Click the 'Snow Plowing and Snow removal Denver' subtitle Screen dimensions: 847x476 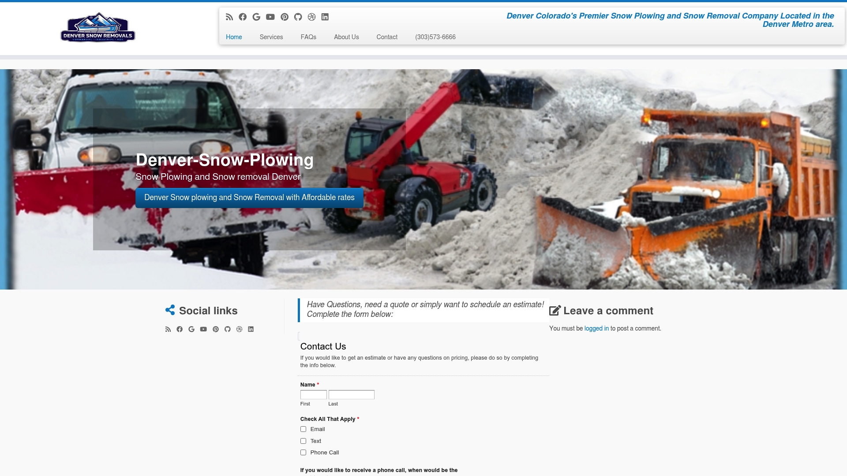(x=218, y=177)
